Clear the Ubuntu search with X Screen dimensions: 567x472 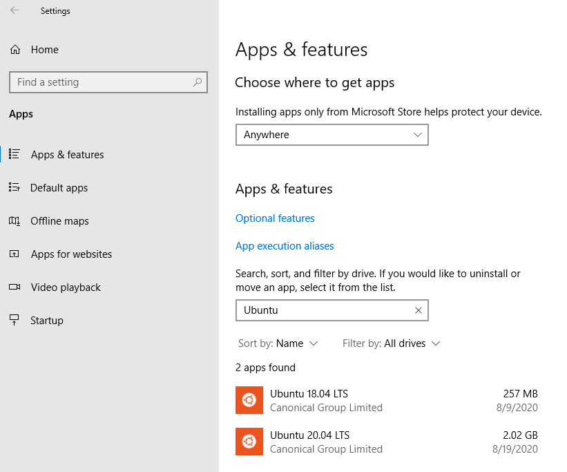tap(419, 310)
